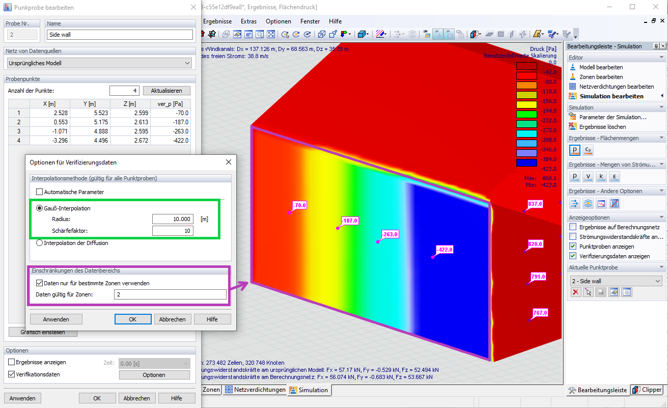668x408 pixels.
Task: Click the Ergebnisse löschen icon
Action: click(x=573, y=127)
